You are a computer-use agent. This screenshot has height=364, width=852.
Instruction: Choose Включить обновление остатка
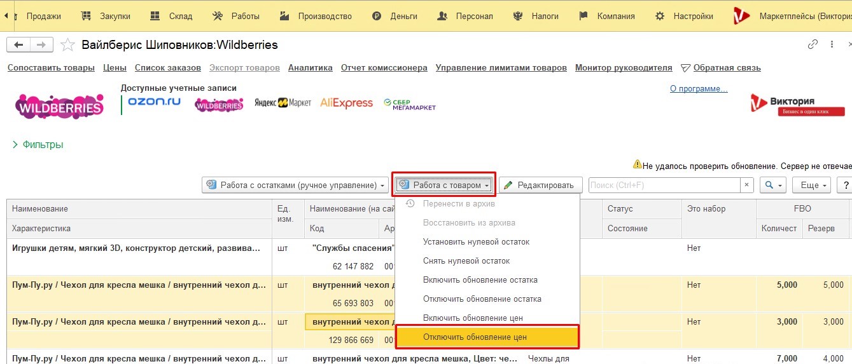tap(487, 280)
